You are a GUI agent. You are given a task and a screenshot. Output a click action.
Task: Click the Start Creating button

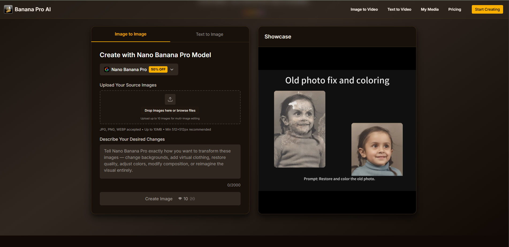(x=487, y=9)
